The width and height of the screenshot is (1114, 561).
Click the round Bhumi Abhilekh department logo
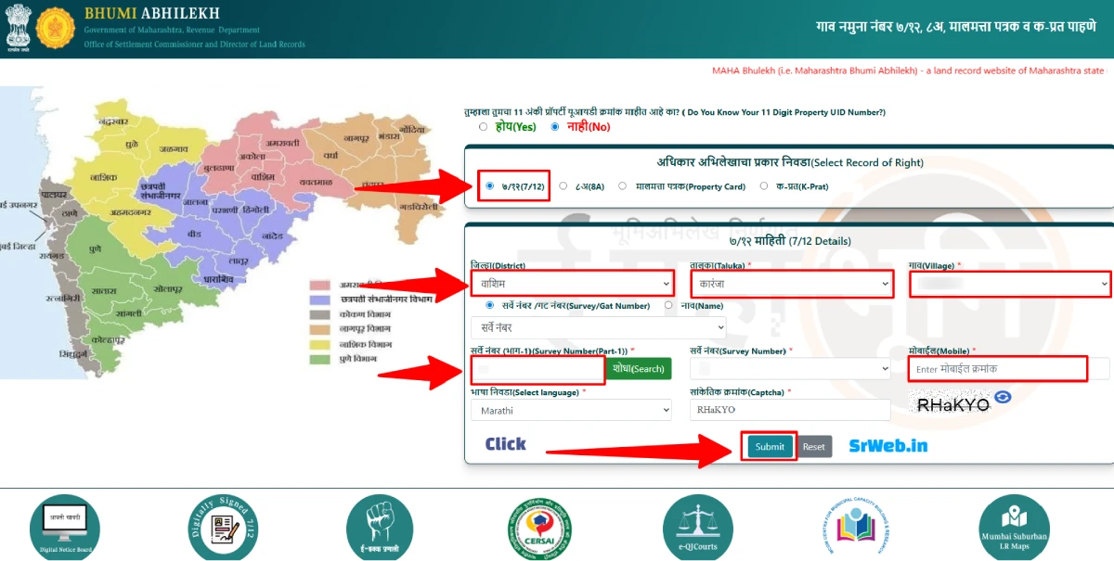click(x=55, y=27)
